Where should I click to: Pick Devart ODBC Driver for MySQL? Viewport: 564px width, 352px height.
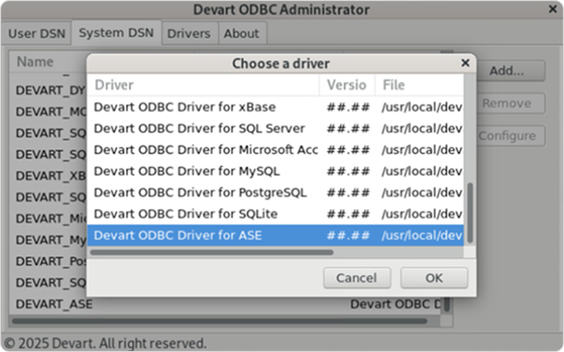[276, 171]
